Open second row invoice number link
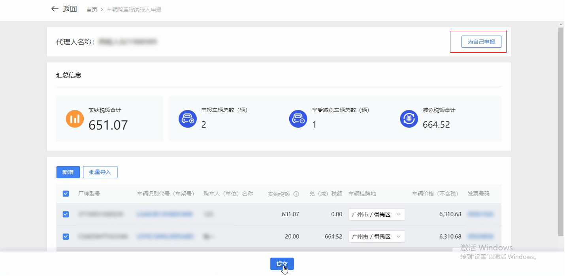565x276 pixels. (480, 236)
